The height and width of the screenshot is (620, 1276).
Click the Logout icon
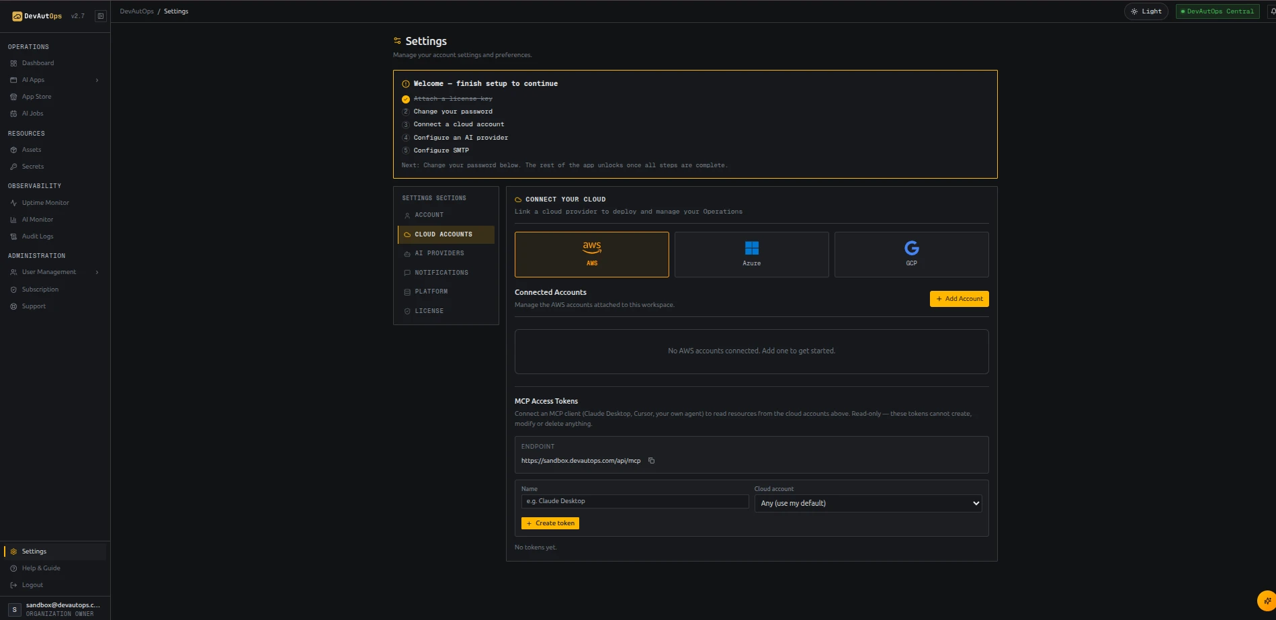click(x=13, y=585)
